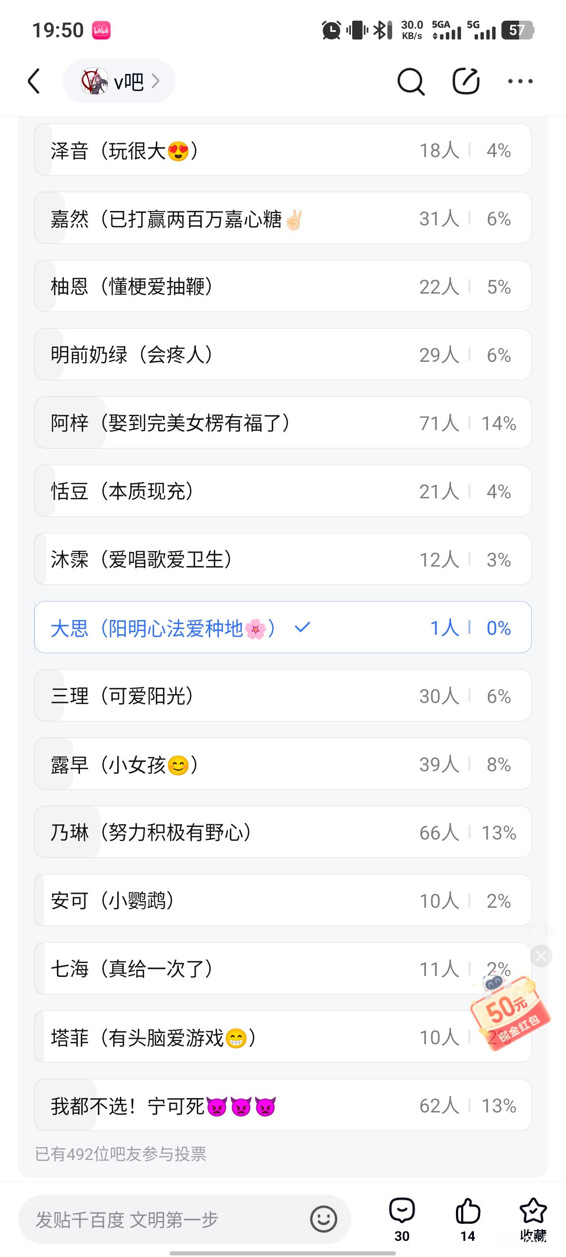Screen dimensions: 566x1257
Task: Open the search magnifier icon
Action: point(410,82)
